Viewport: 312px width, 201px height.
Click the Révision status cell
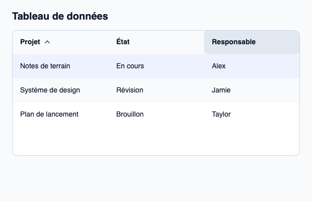pyautogui.click(x=156, y=90)
